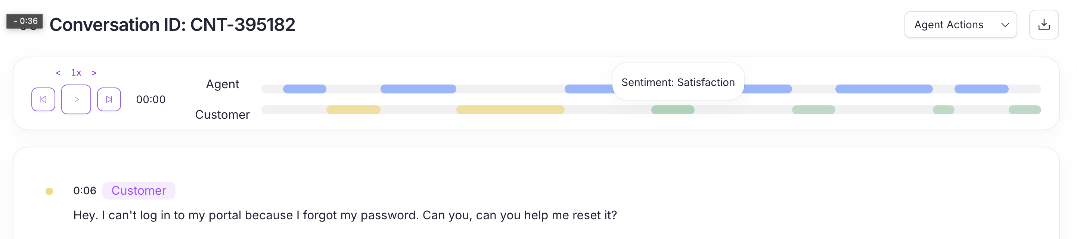Increase playback speed with the right chevron
The width and height of the screenshot is (1077, 239).
click(94, 72)
